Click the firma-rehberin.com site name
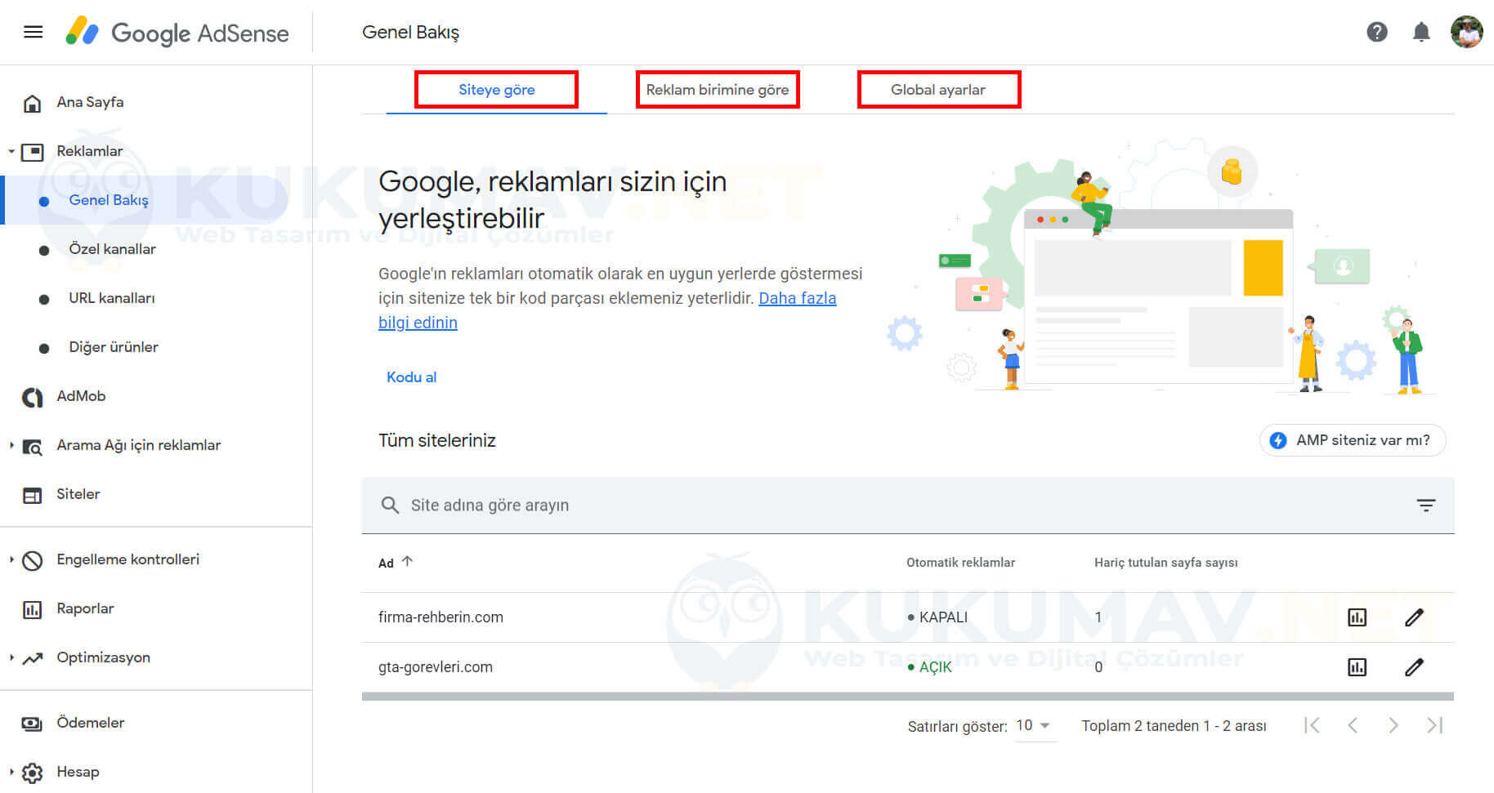This screenshot has width=1494, height=793. [441, 617]
